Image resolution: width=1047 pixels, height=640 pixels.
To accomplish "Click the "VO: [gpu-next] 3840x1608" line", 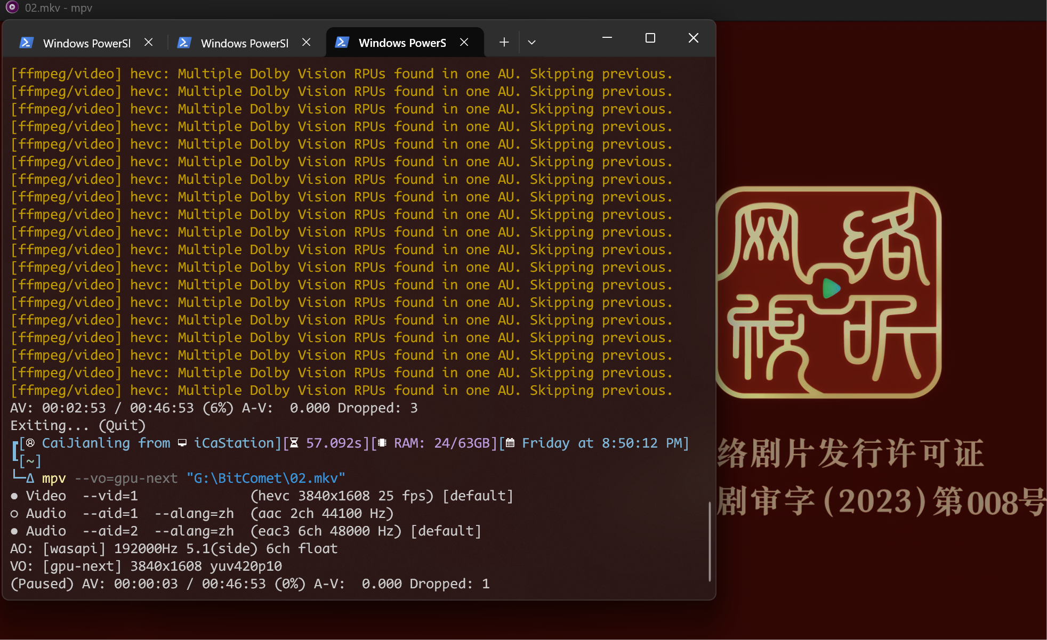I will point(146,566).
